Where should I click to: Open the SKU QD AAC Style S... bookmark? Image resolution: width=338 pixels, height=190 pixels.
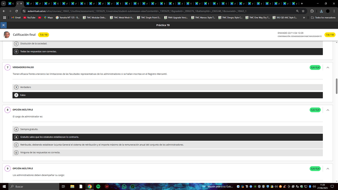pyautogui.click(x=285, y=18)
